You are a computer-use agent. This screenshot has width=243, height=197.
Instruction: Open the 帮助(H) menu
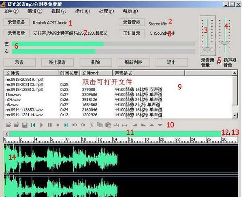coord(130,11)
